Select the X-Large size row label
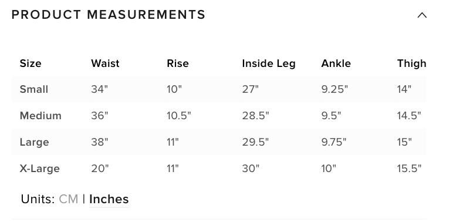Viewport: 453px width, 222px height. point(39,169)
